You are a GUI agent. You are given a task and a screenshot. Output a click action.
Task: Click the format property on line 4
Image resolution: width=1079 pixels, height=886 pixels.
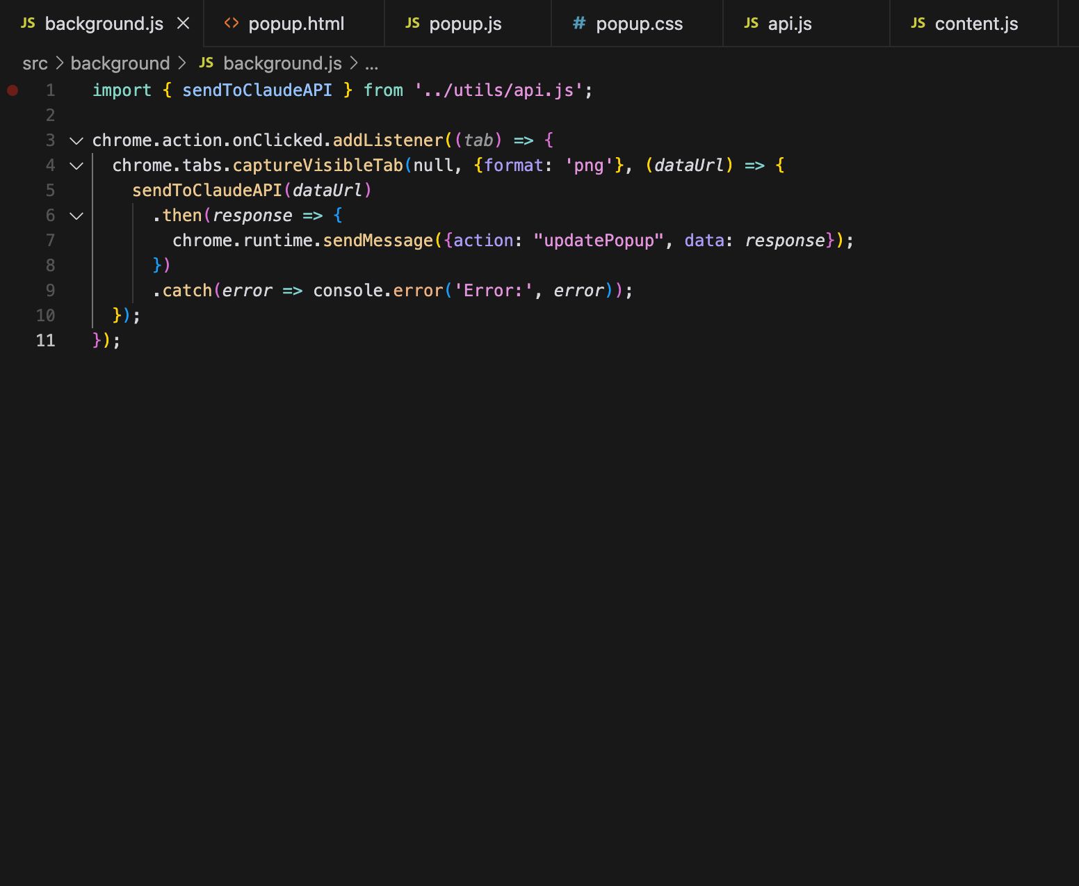513,166
